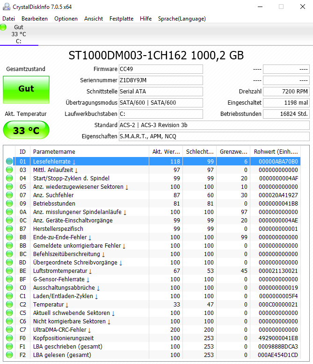Click status icon of Laden/Entladen-Zyklen row
Image resolution: width=313 pixels, height=364 pixels.
pyautogui.click(x=9, y=296)
